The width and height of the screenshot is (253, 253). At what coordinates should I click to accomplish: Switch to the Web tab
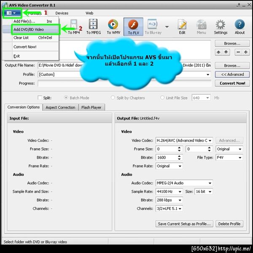coord(89,13)
